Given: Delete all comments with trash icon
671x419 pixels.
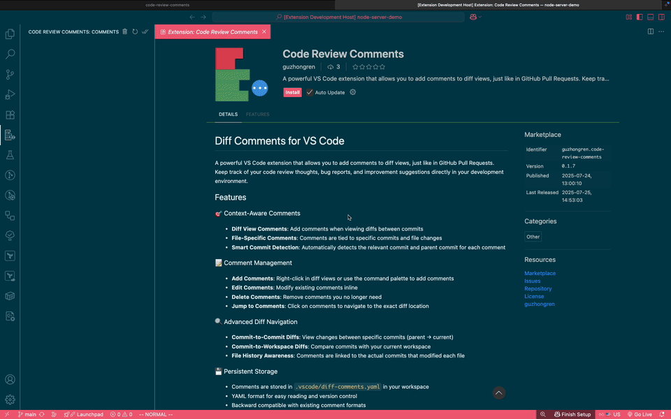Looking at the screenshot, I should (x=125, y=31).
